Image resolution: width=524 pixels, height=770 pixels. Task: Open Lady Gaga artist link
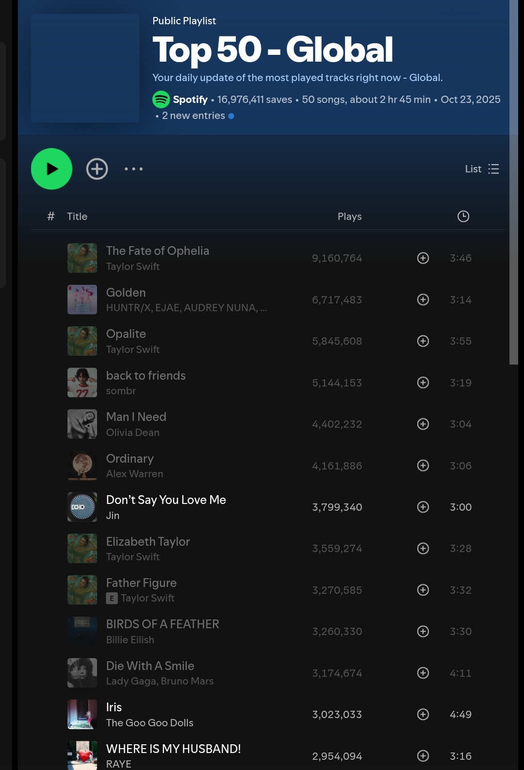(131, 681)
